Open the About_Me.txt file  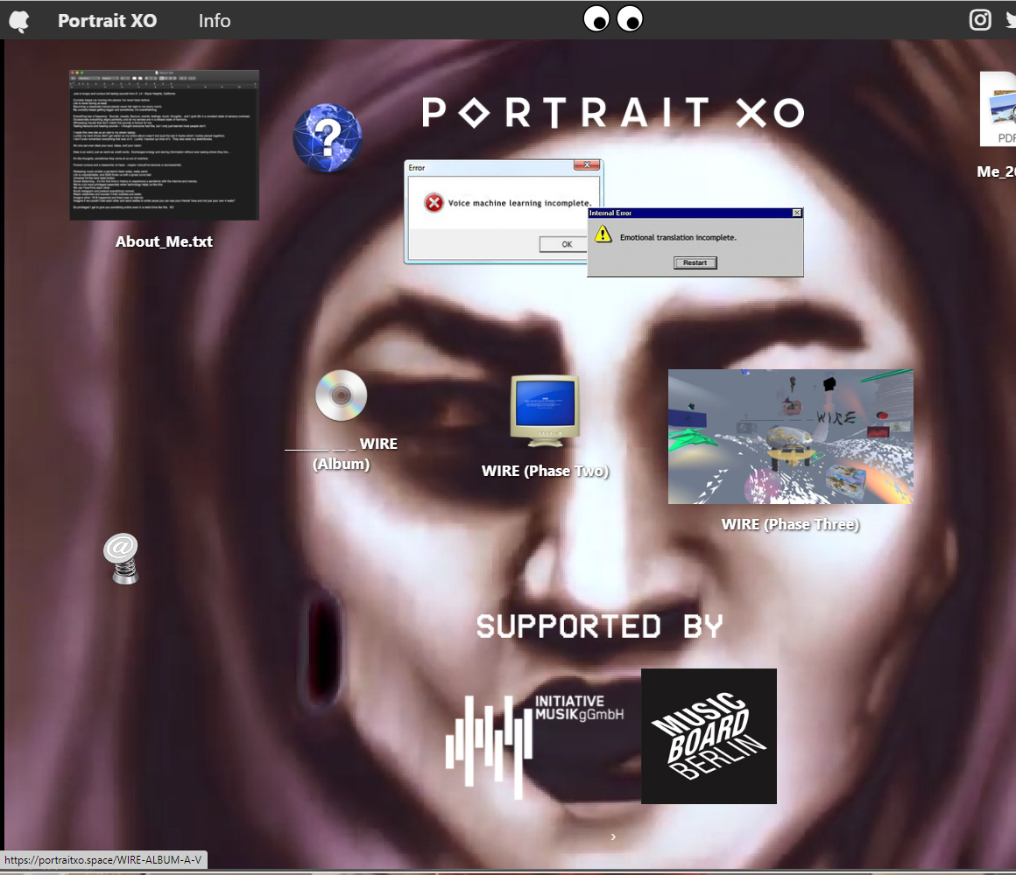click(164, 144)
